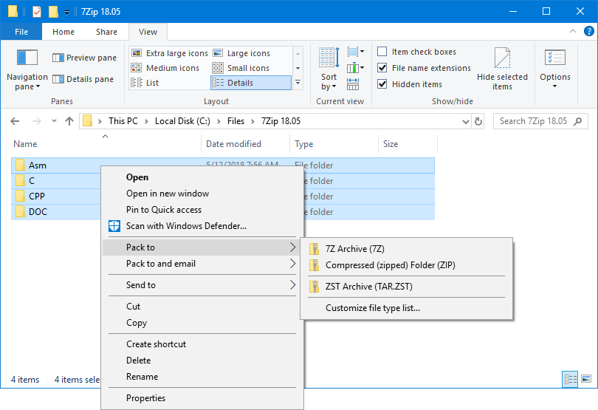Open Explorer Help question mark

[x=588, y=31]
